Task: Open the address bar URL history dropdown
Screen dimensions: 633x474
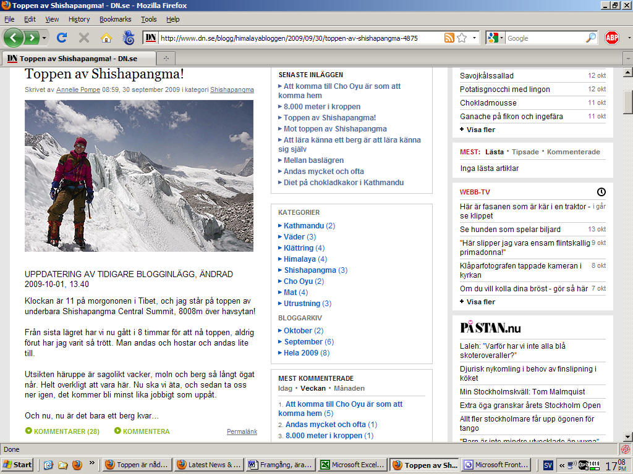Action: tap(474, 38)
